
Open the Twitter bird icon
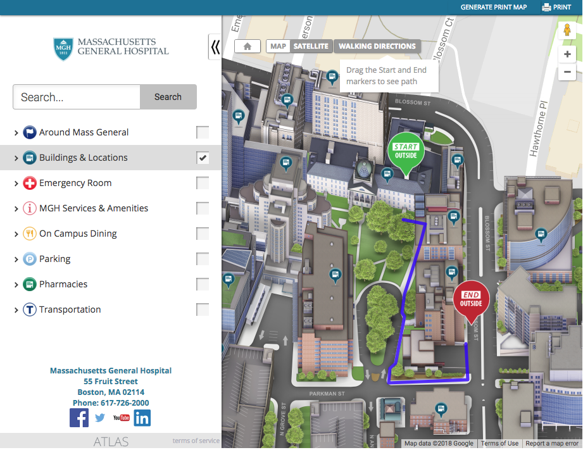click(x=100, y=418)
